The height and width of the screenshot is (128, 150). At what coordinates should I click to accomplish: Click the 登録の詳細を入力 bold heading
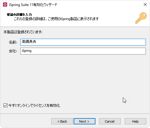tap(19, 15)
